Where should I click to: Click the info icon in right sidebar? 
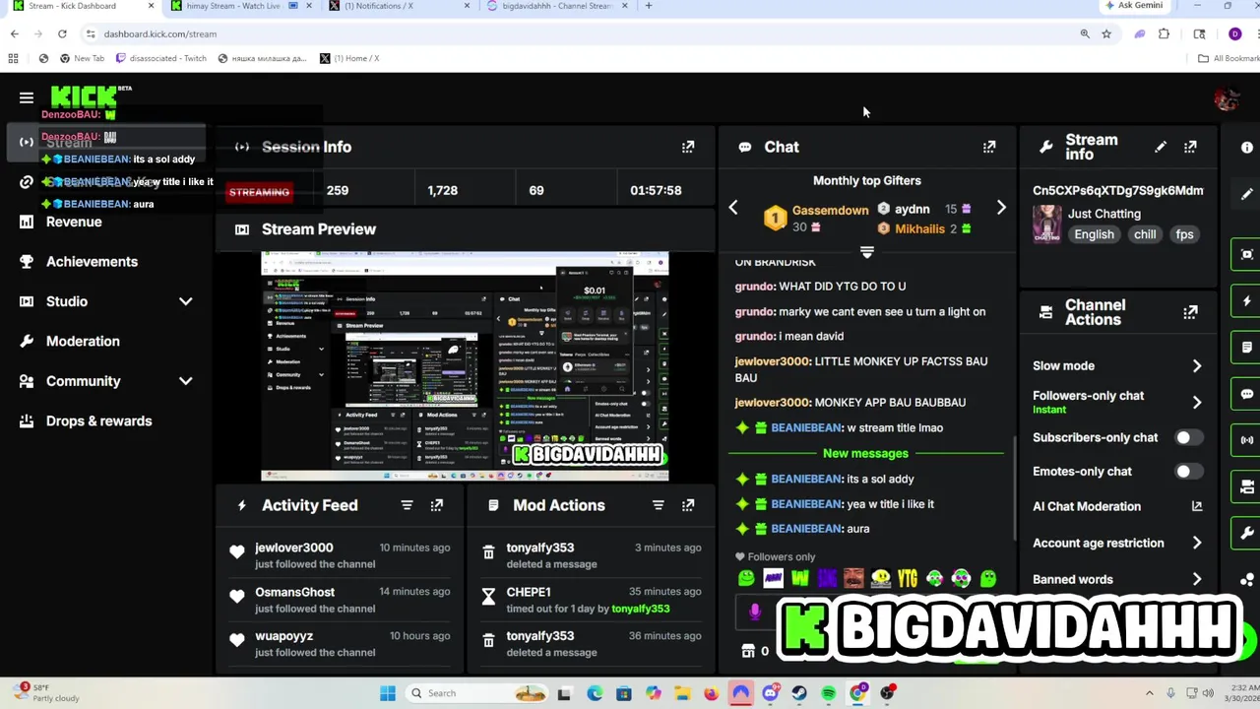coord(1247,147)
